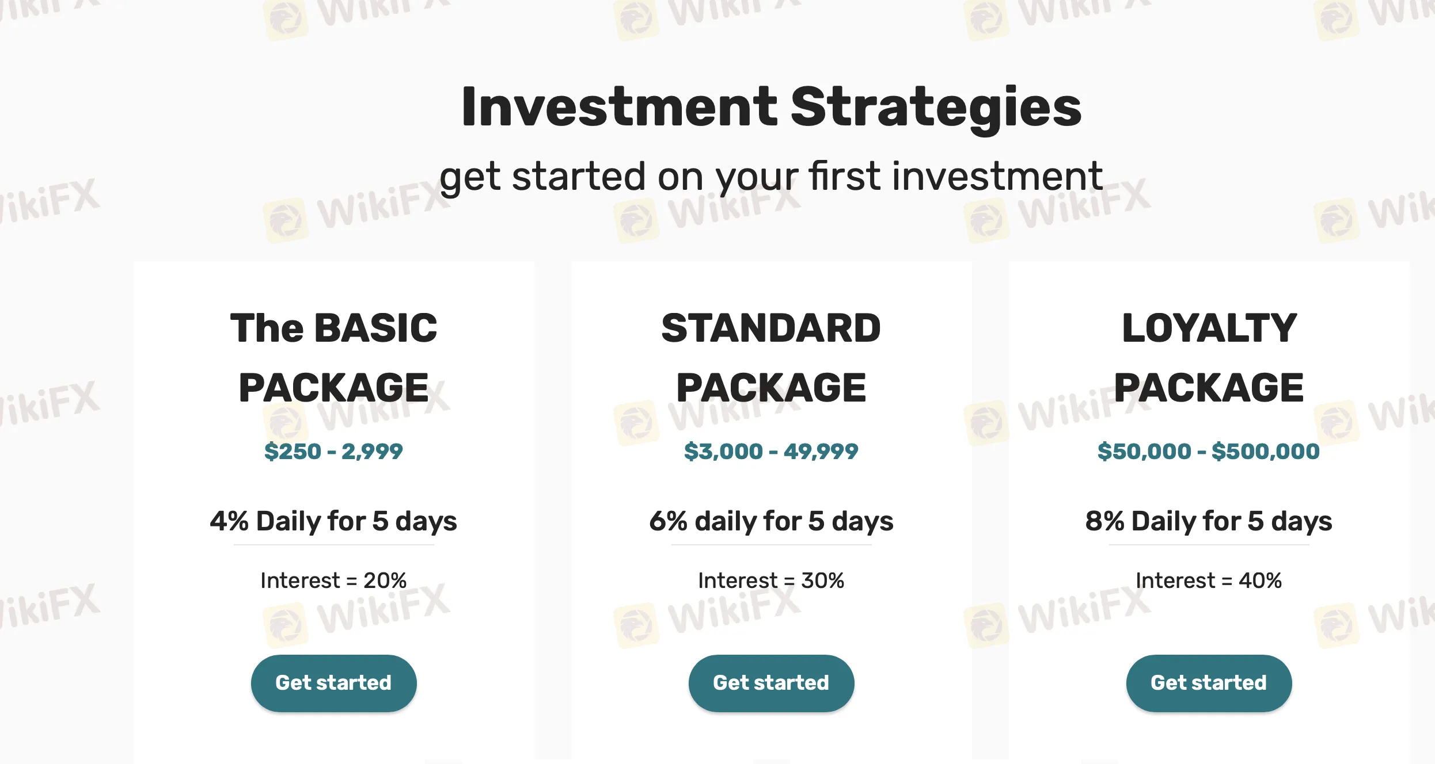1435x764 pixels.
Task: Click the WikiFX watermark logo beside Loyalty interest
Action: pos(1058,616)
